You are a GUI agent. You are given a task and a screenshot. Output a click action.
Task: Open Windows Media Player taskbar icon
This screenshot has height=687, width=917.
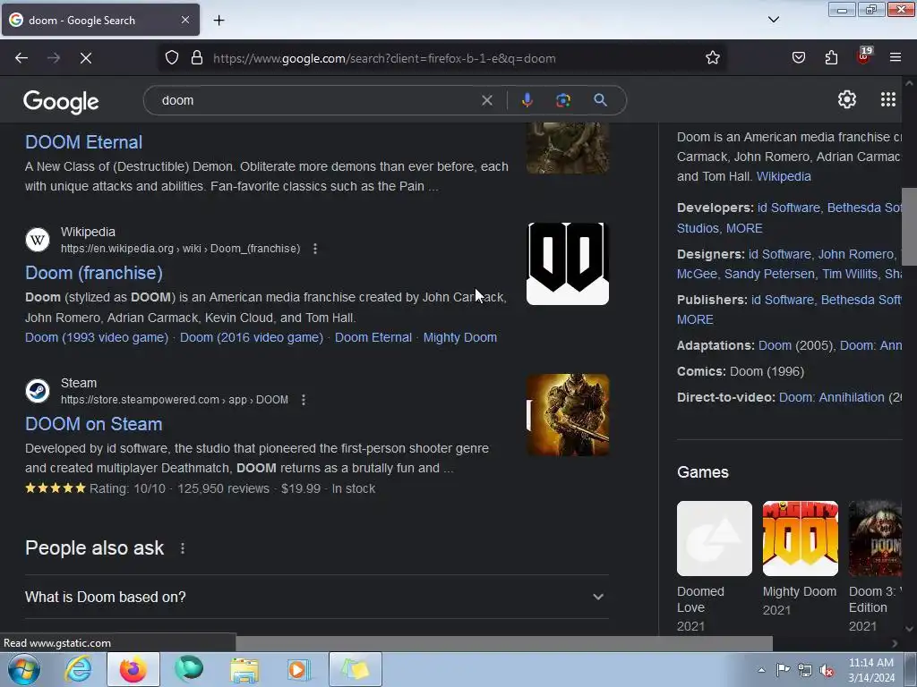[298, 669]
